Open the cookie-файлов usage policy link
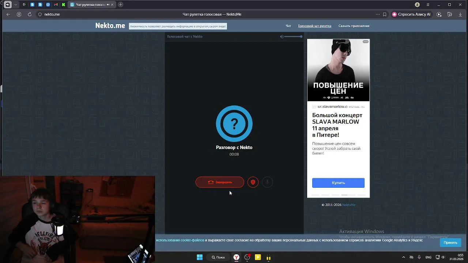 click(x=180, y=240)
